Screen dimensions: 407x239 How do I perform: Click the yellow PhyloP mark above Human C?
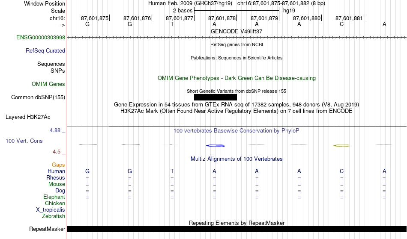(x=342, y=146)
